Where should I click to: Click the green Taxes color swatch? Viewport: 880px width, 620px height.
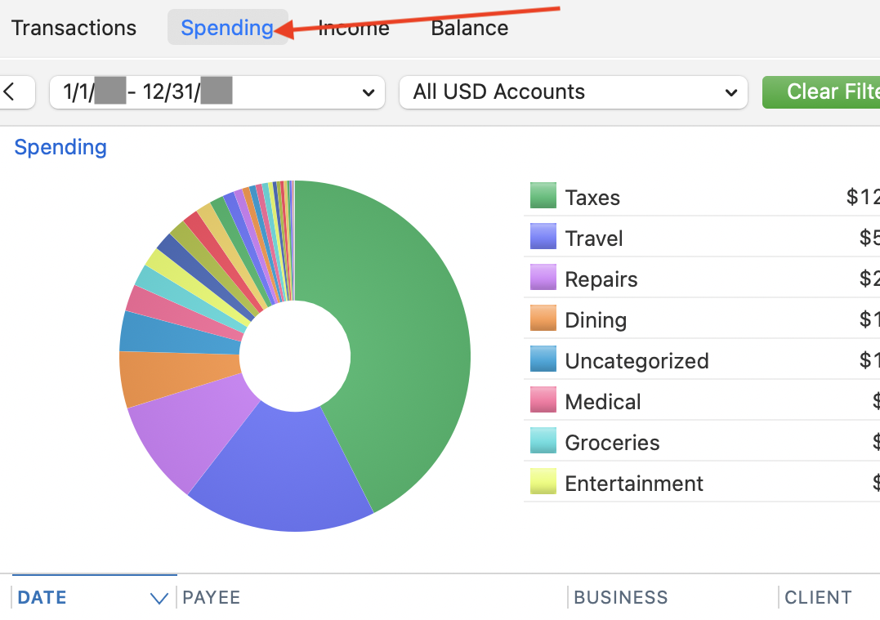click(x=542, y=196)
